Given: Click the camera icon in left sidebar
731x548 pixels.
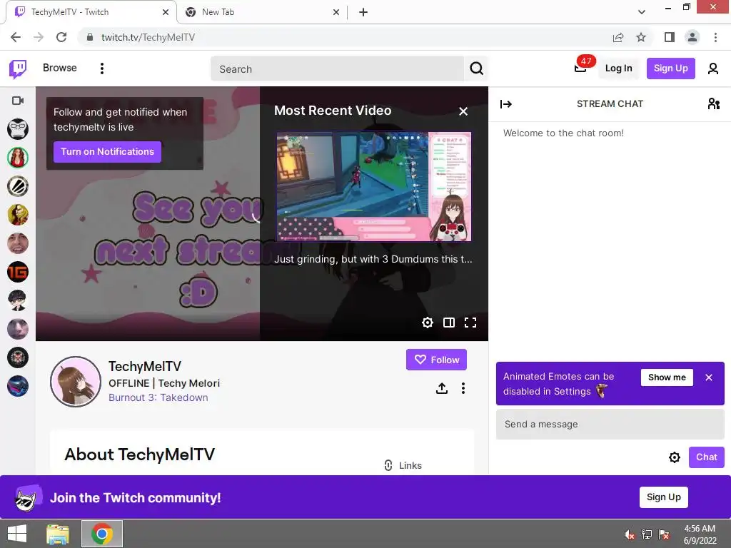Looking at the screenshot, I should (x=18, y=101).
